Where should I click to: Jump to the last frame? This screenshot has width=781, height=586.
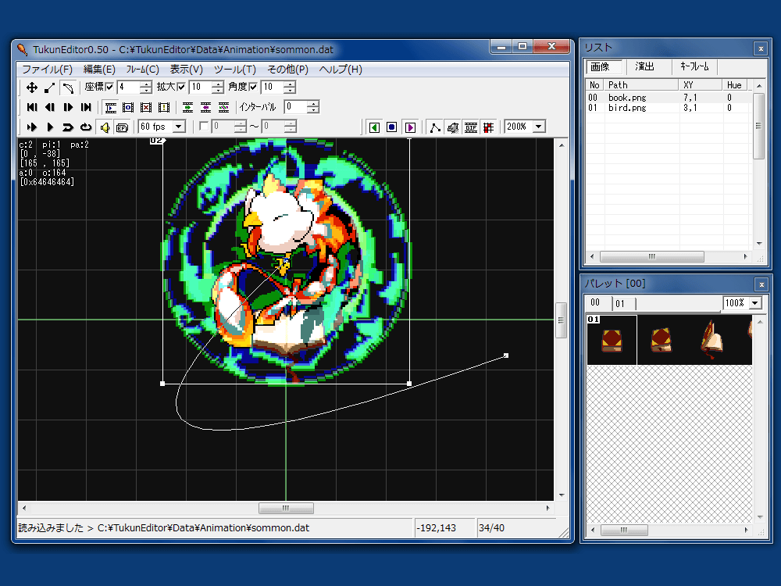coord(86,107)
